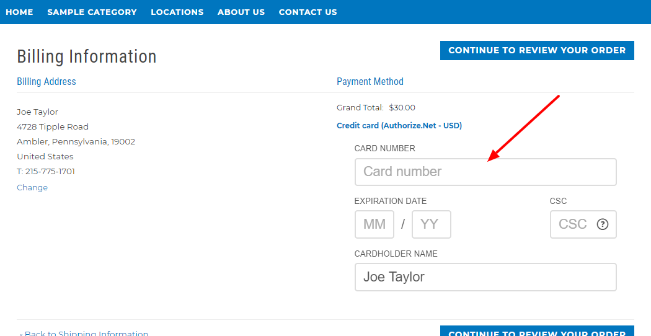Open the HOME menu item
651x336 pixels.
[x=19, y=12]
